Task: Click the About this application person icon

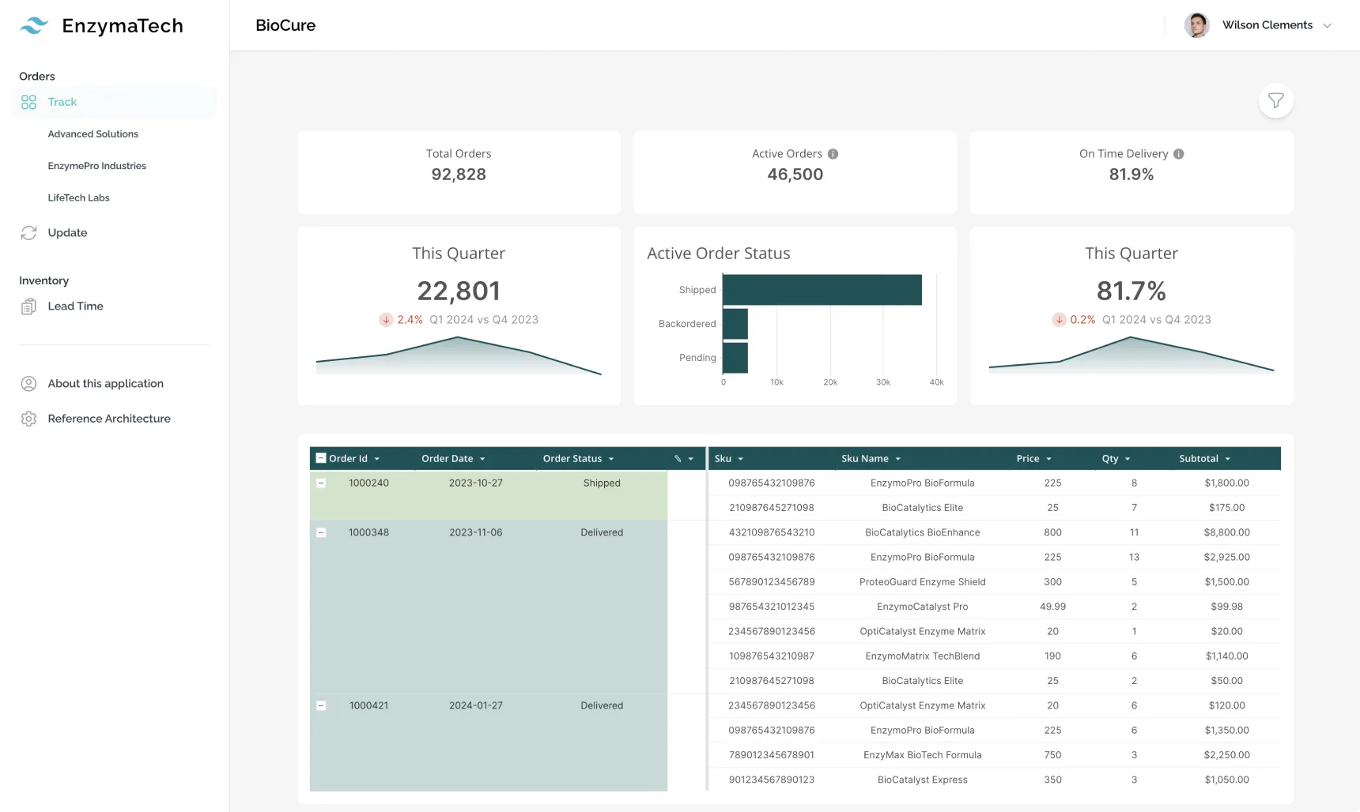Action: coord(28,383)
